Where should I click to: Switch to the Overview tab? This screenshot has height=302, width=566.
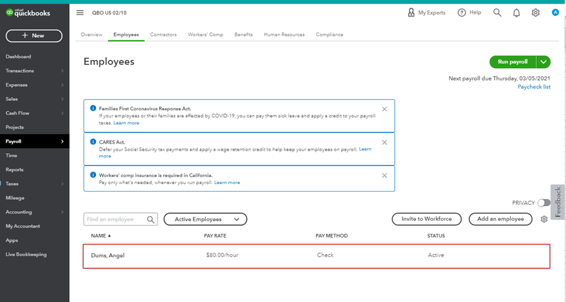(x=92, y=35)
